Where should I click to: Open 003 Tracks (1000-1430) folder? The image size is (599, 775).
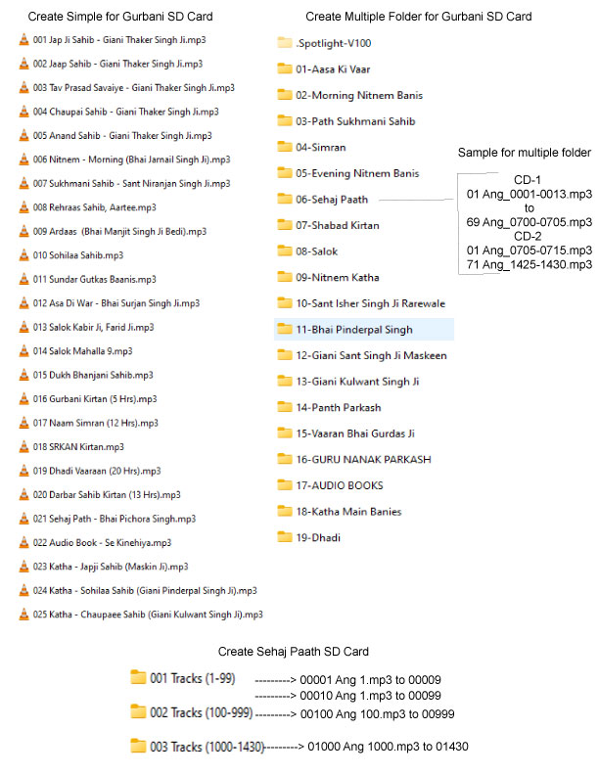pos(198,747)
